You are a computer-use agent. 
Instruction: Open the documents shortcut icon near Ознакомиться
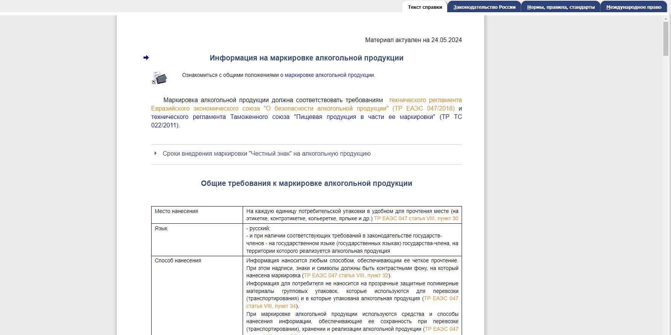(x=160, y=78)
